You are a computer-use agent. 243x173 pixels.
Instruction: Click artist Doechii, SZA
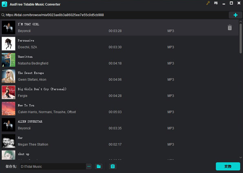click(27, 47)
